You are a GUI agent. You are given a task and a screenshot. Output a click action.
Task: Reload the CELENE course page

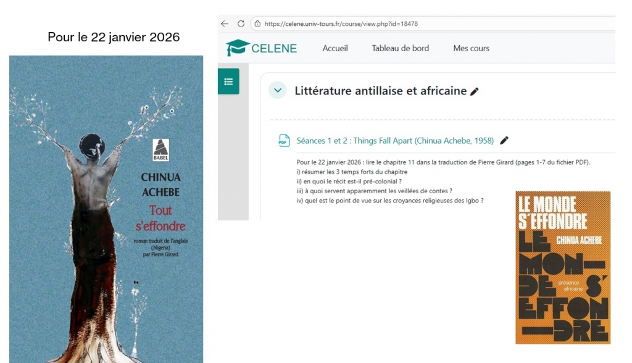[x=241, y=24]
